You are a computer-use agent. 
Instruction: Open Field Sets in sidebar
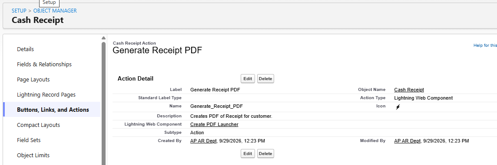29,140
